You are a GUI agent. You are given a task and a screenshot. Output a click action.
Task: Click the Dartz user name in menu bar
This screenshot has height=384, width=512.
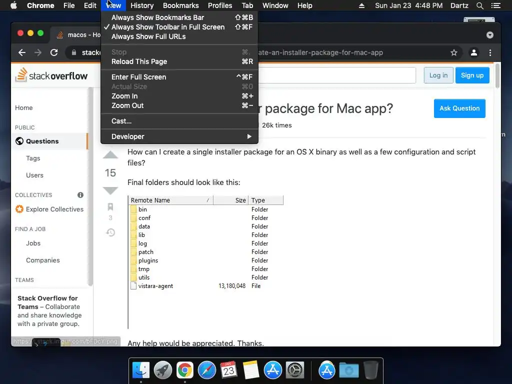(x=459, y=5)
